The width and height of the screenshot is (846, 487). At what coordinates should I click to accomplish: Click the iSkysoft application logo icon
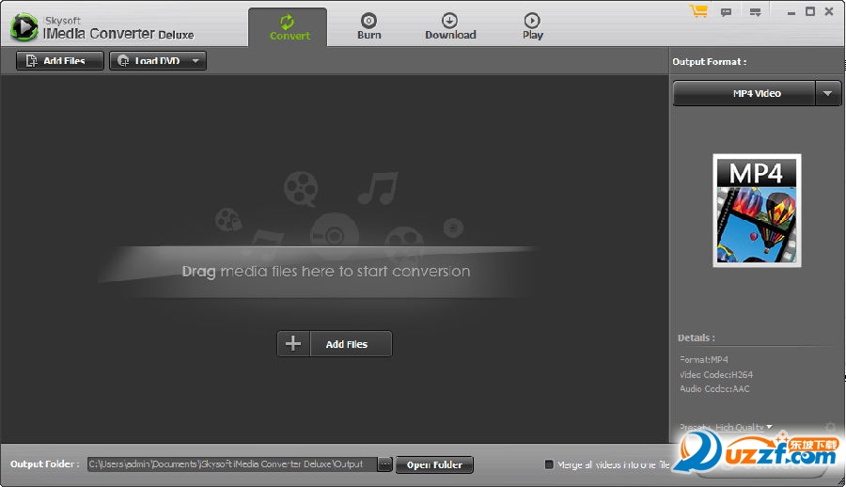[x=24, y=27]
